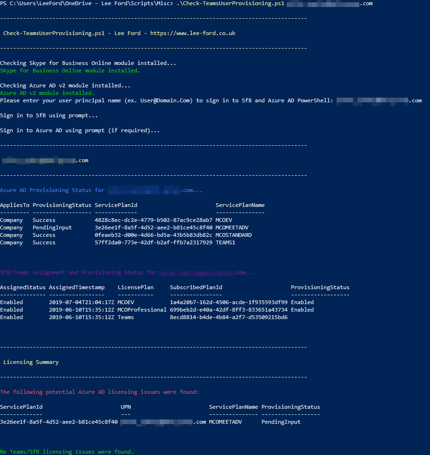430x455 pixels.
Task: Click Enabled provisioning status after 1a4a20b7 plan ID
Action: pyautogui.click(x=302, y=302)
